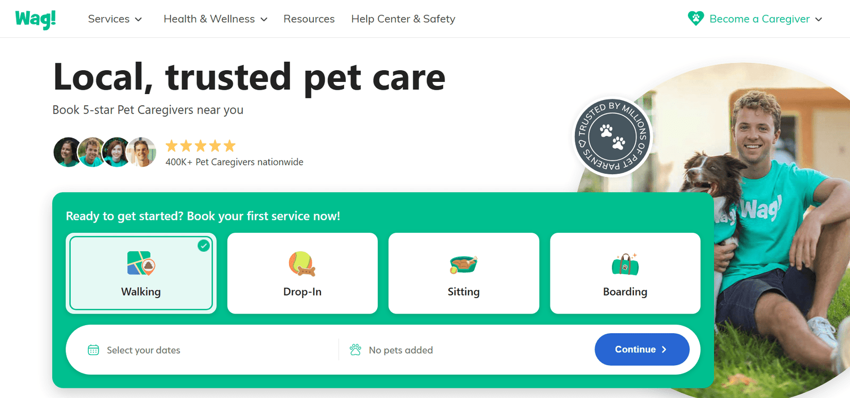
Task: Click the Wag! logo
Action: [36, 19]
